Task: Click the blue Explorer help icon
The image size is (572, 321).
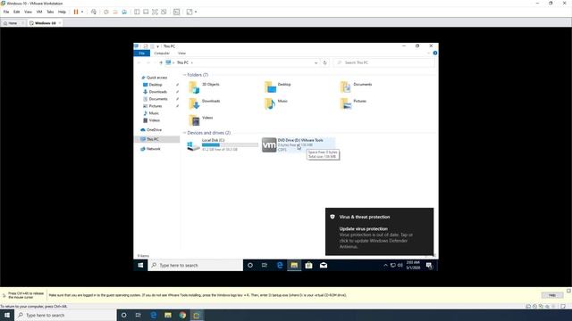Action: pyautogui.click(x=435, y=53)
